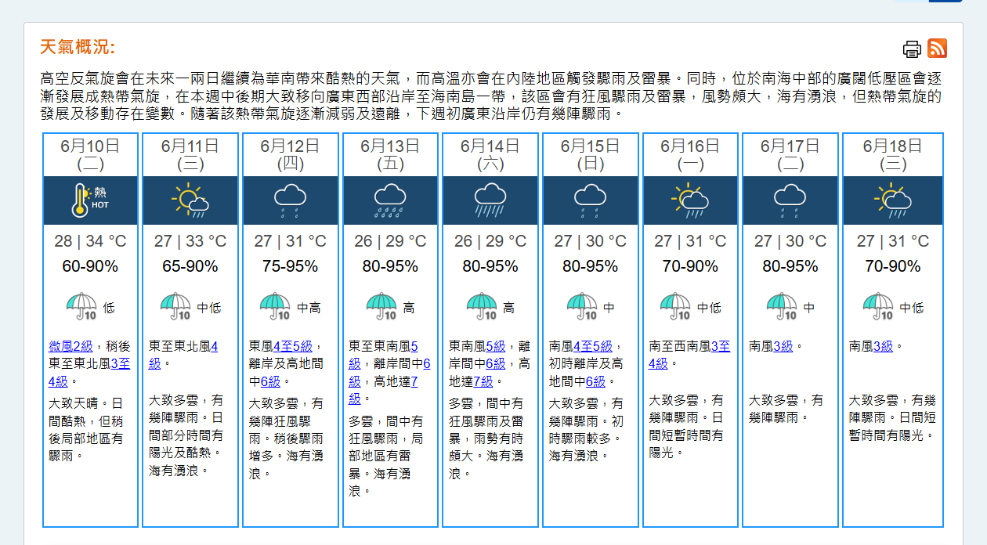Click June 18 umbrella rain probability icon
The width and height of the screenshot is (987, 545).
878,307
